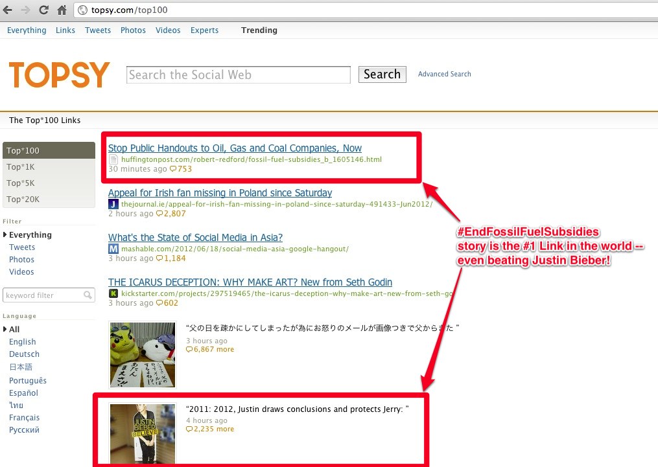Open the Experts nav item
This screenshot has width=658, height=467.
pos(204,30)
